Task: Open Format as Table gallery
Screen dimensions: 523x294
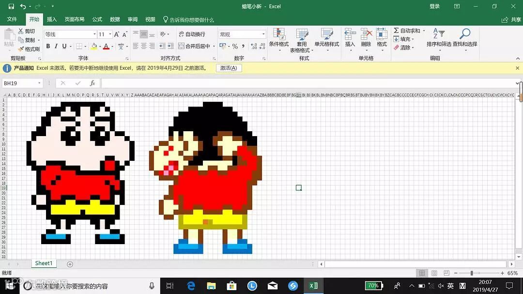Action: (302, 40)
